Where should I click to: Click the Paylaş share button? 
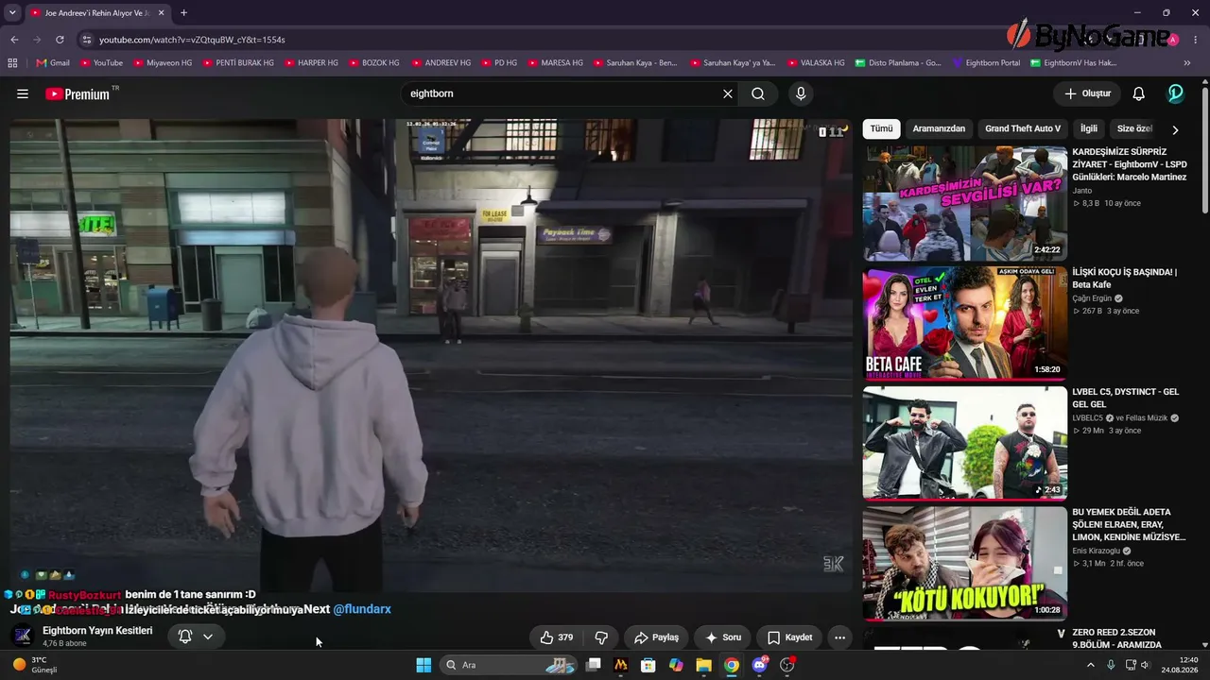pyautogui.click(x=656, y=637)
